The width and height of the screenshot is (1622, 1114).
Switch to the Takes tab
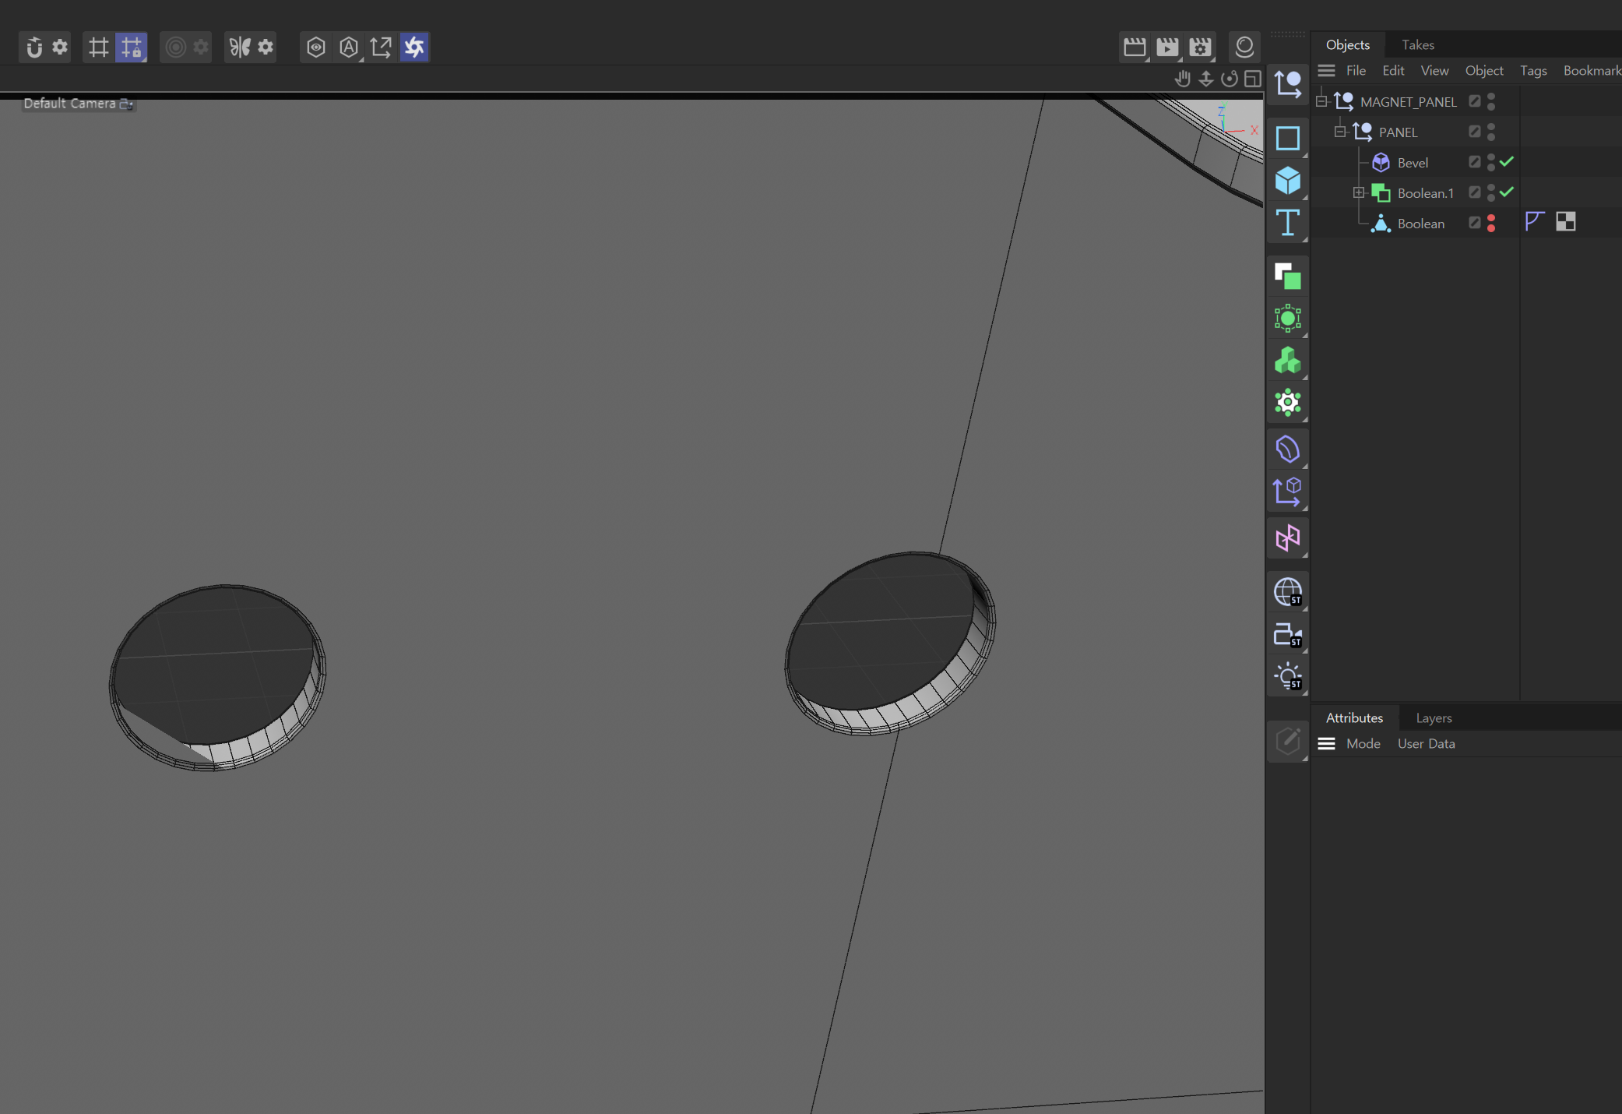point(1417,45)
